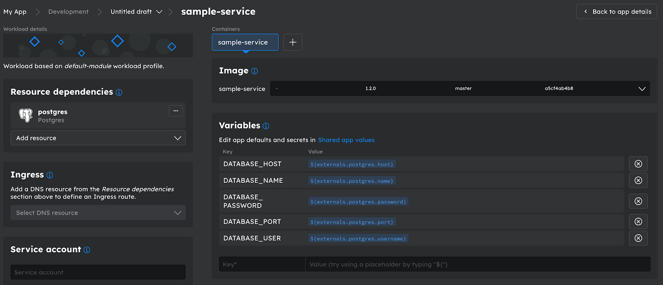Click the Variables info icon
Image resolution: width=663 pixels, height=285 pixels.
pos(266,126)
